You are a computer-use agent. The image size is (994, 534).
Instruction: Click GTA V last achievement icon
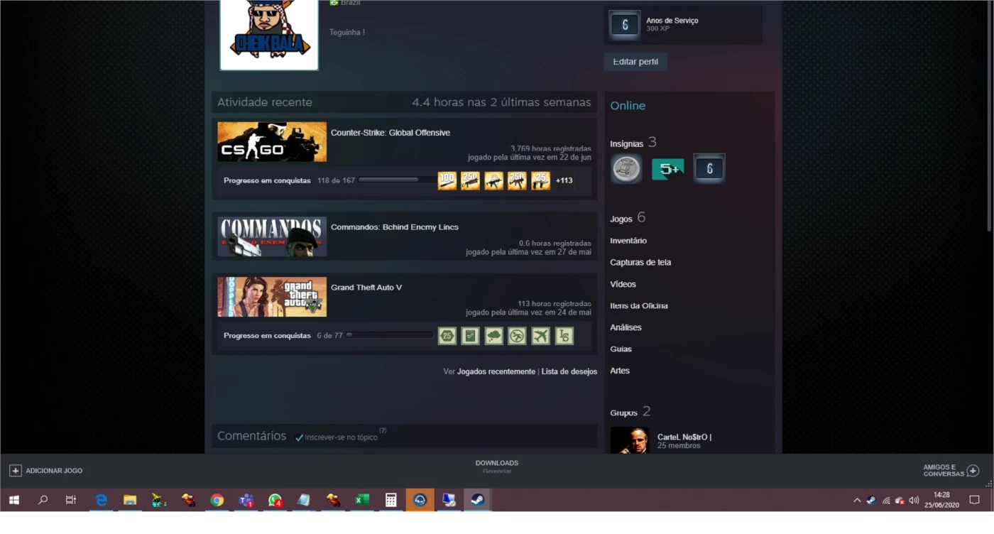(564, 336)
